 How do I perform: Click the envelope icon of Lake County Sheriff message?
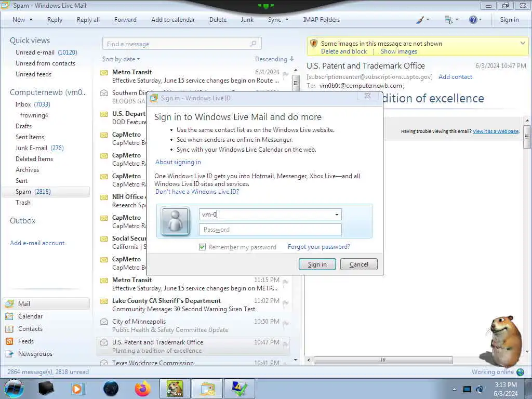[x=104, y=301]
